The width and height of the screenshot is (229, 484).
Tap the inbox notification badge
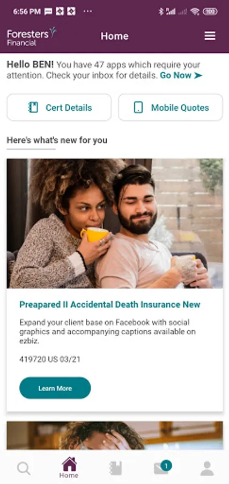click(x=166, y=466)
